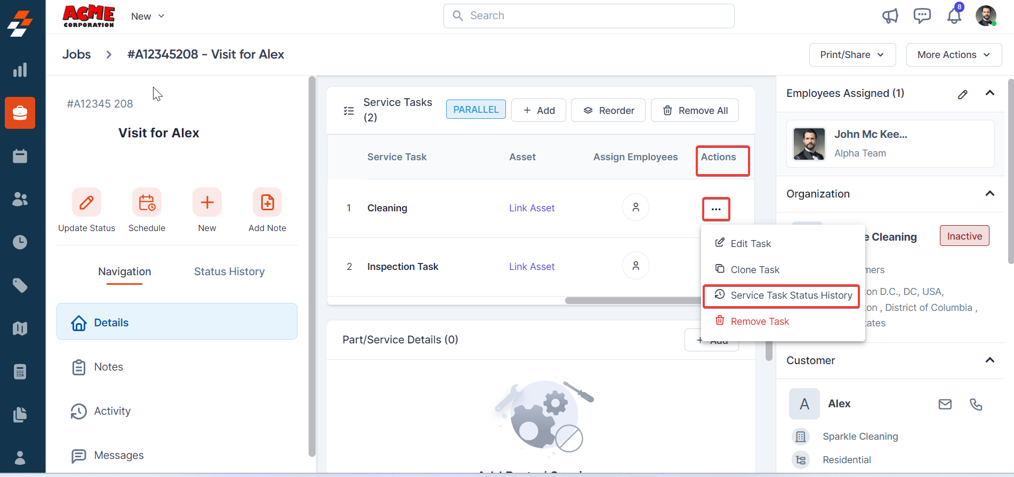Assign employee to Inspection Task

pos(635,266)
